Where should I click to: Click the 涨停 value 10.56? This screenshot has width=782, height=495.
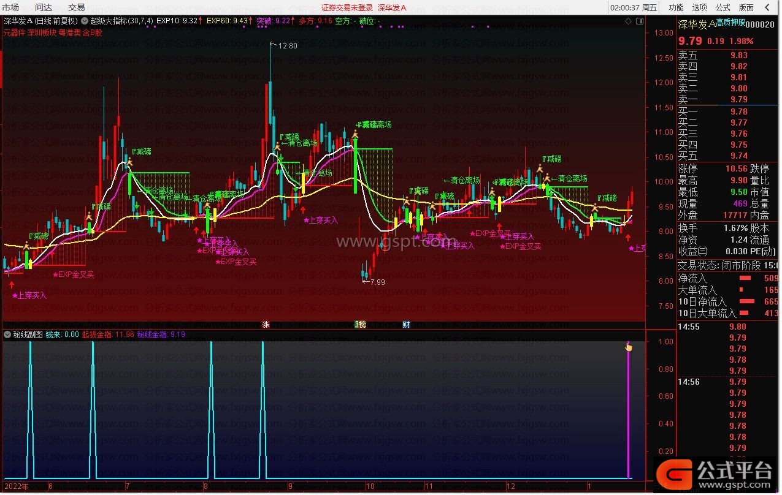[x=737, y=169]
